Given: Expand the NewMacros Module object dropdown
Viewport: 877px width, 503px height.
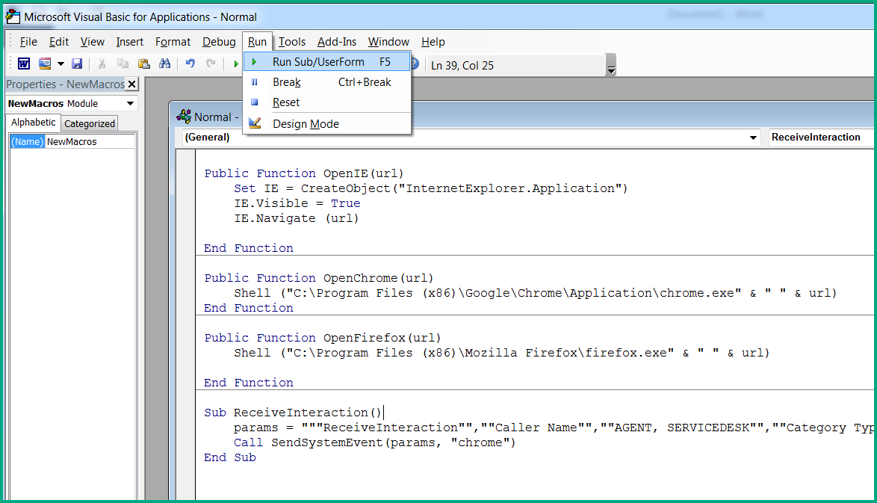Looking at the screenshot, I should (130, 103).
